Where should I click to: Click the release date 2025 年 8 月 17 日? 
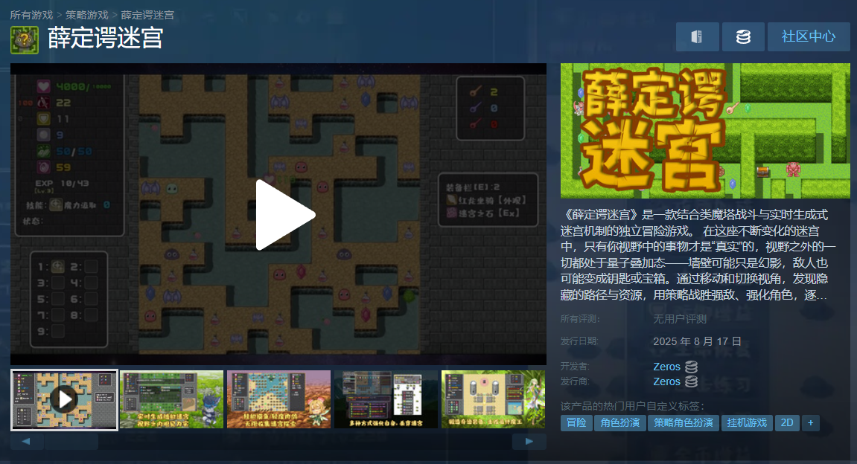pyautogui.click(x=697, y=342)
